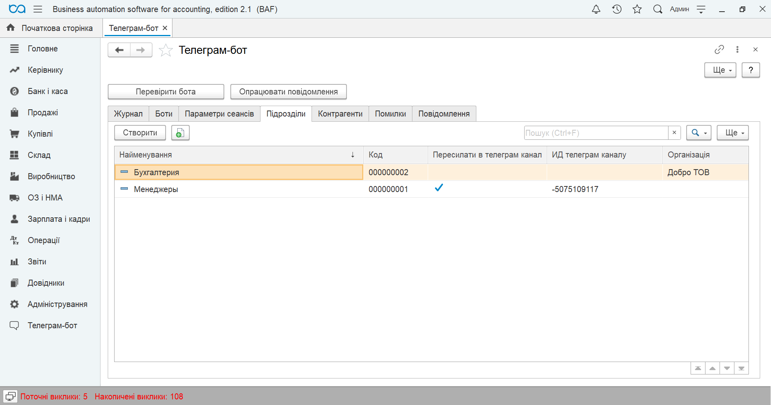Toggle telegram channel checkmark for Менеджеры

pos(439,188)
